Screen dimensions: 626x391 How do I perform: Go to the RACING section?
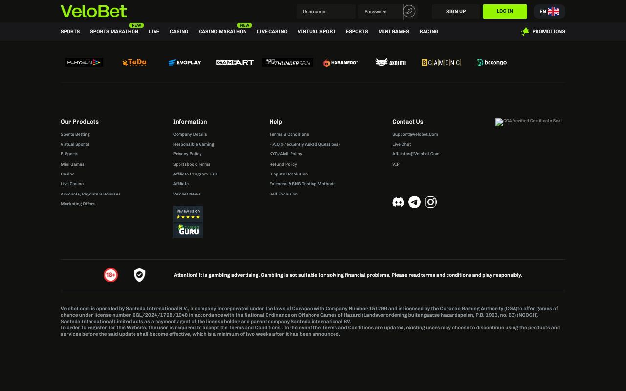click(429, 32)
